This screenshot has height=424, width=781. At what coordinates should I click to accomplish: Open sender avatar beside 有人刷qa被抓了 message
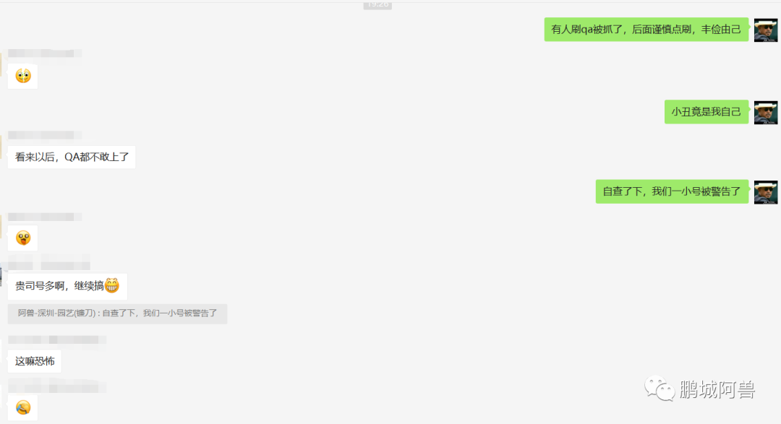(x=766, y=30)
